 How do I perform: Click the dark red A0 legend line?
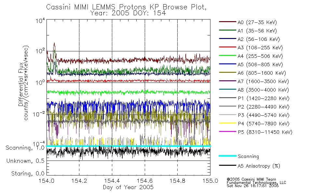pyautogui.click(x=228, y=22)
